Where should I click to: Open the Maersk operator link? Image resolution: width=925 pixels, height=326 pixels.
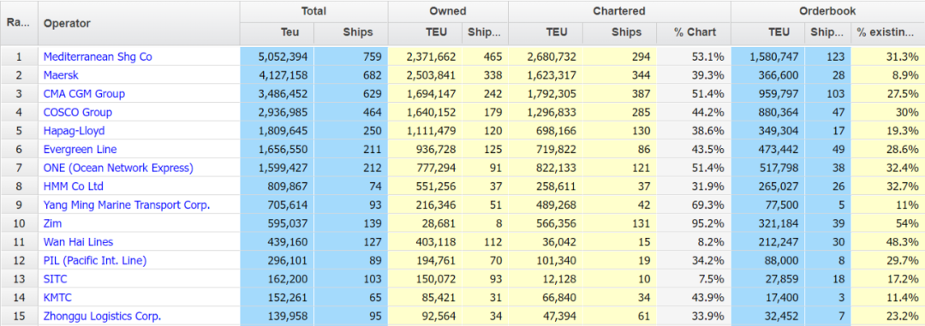pos(61,75)
